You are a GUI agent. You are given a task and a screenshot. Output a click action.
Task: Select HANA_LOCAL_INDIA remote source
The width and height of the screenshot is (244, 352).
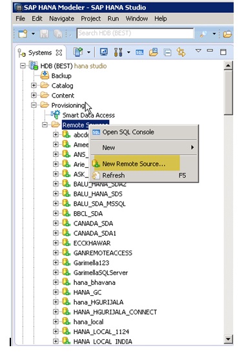click(x=103, y=342)
